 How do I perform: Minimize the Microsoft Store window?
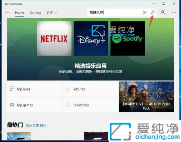[x=153, y=4]
